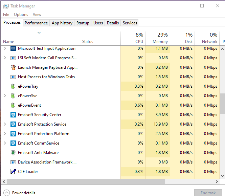Click the Emsisoft Security Center shield icon

(x=13, y=115)
